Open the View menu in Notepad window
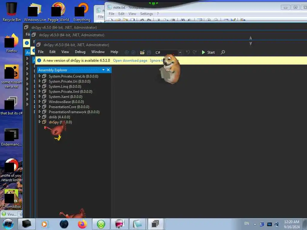This screenshot has height=230, width=307. point(132,14)
